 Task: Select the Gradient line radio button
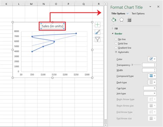point(116,48)
